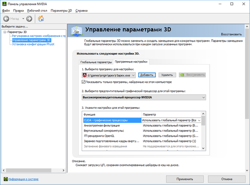Click the settings list scrollbar thumb

point(203,121)
